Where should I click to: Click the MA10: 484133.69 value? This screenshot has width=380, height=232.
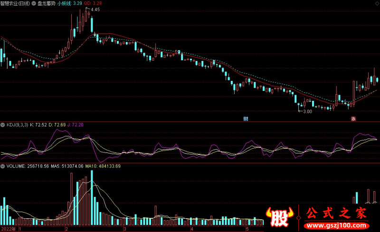103,166
